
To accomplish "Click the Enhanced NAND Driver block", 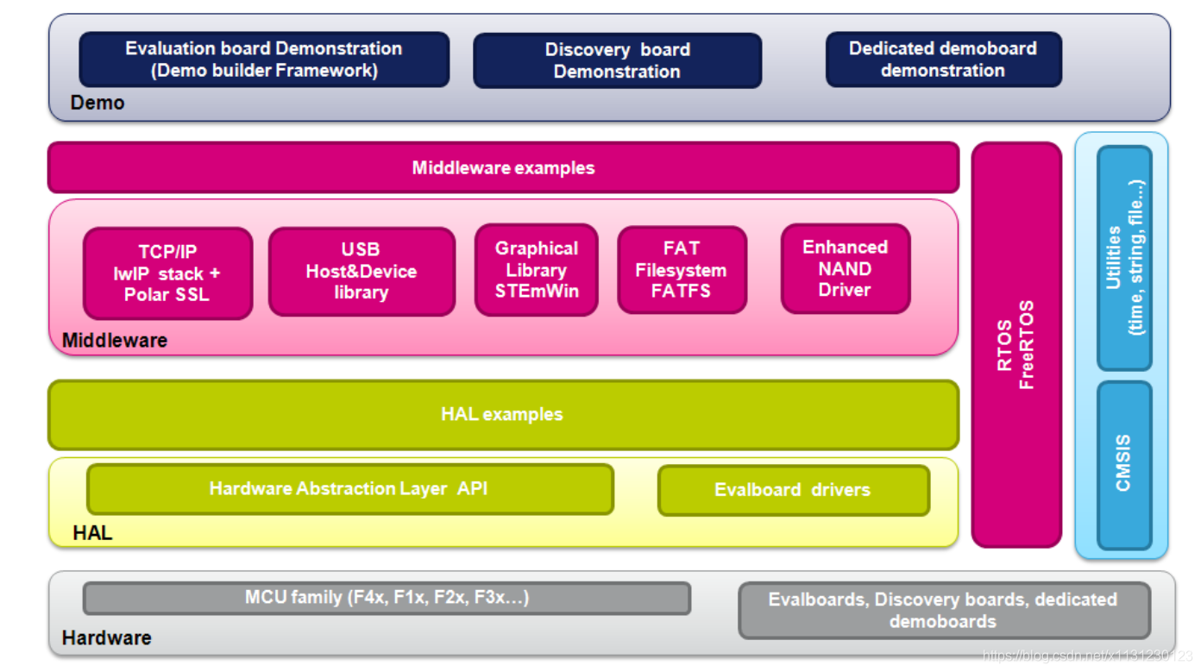I will coord(845,268).
